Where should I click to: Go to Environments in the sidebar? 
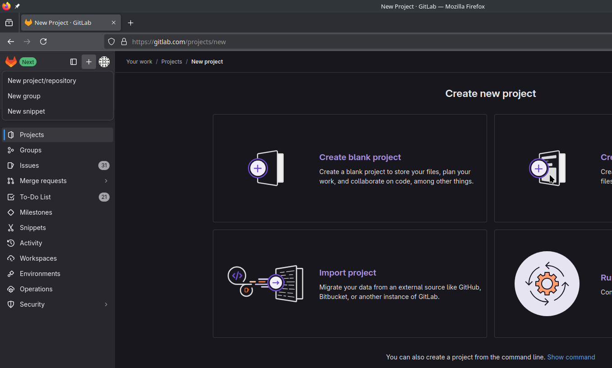40,274
